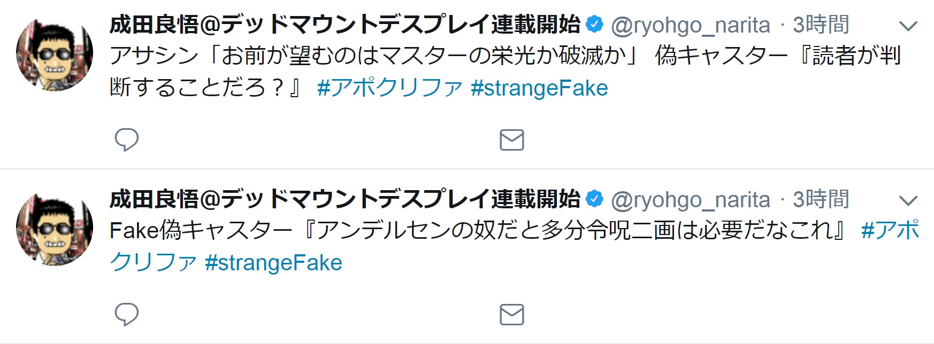Open the #アポクリファ hashtag in the アンデルセン tweet
This screenshot has height=344, width=934.
pos(890,230)
